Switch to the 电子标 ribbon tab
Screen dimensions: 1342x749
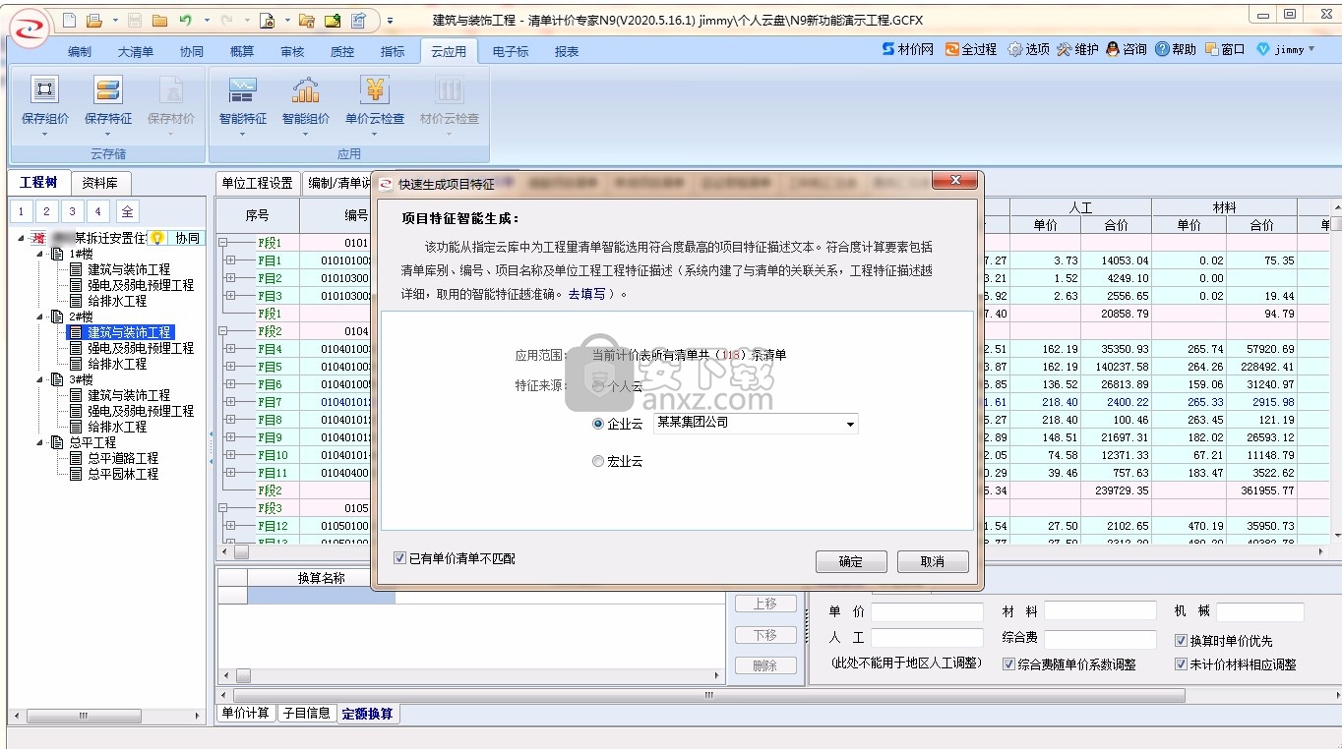tap(511, 52)
